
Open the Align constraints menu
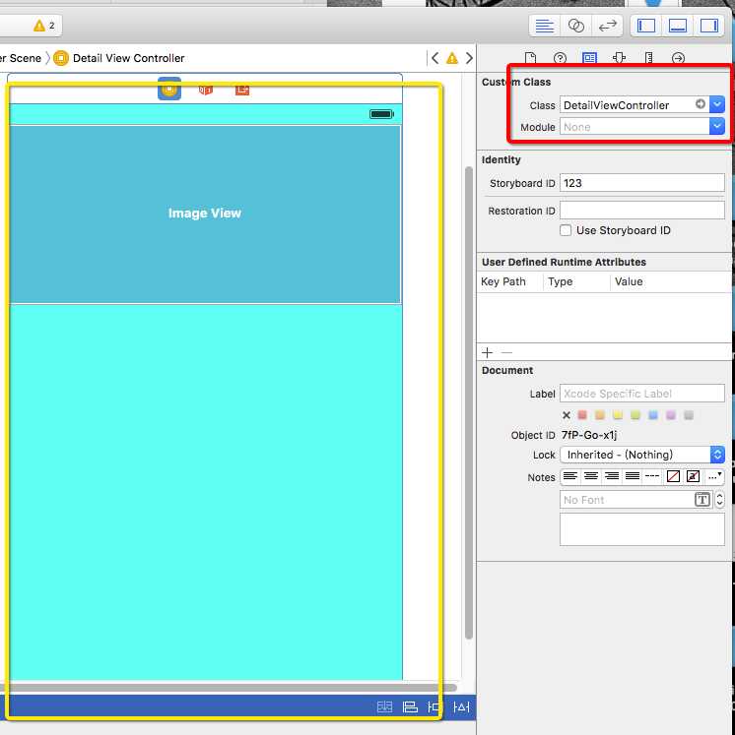click(410, 706)
